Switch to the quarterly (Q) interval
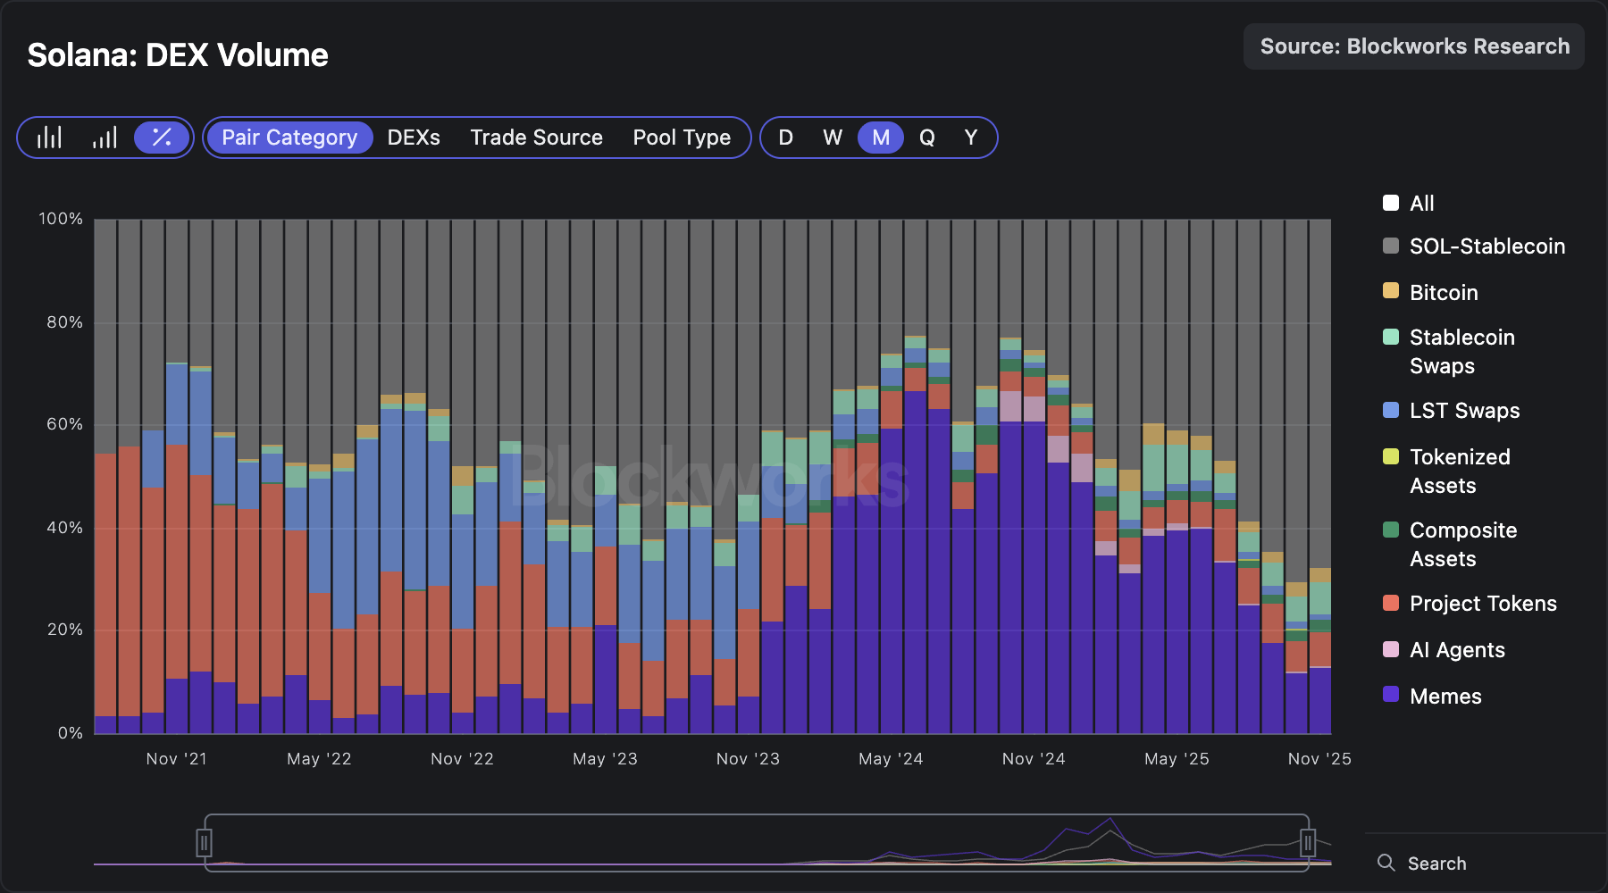The image size is (1608, 893). tap(927, 138)
